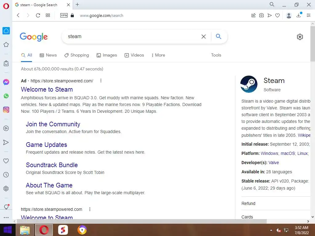Launch Messenger from sidebar

tap(6, 82)
